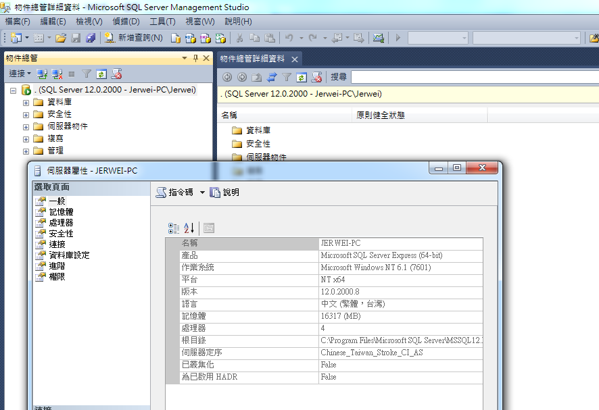Click the 版本 value 12.0.2000.8

[x=340, y=292]
